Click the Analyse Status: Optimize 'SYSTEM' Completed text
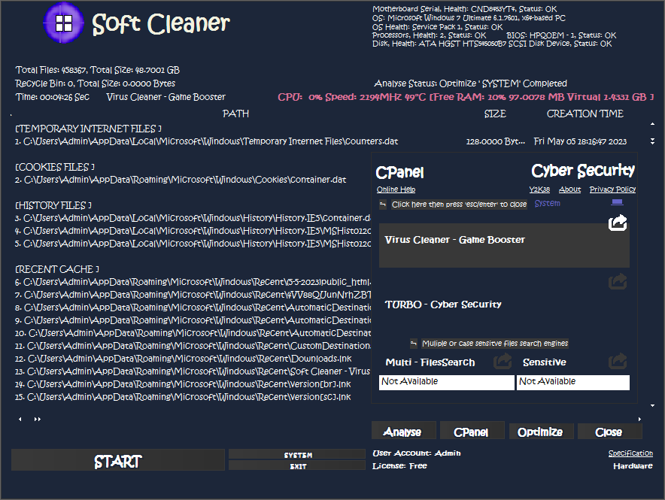 tap(470, 83)
